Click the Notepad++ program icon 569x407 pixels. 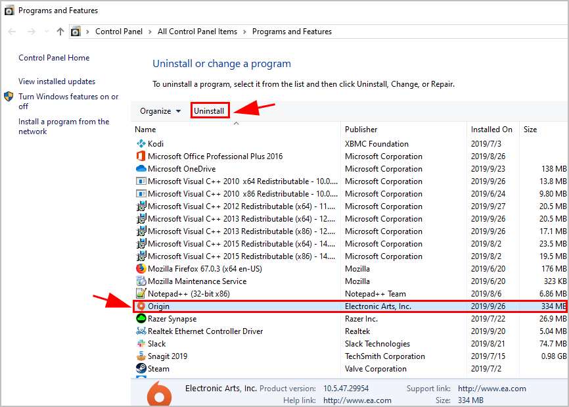click(141, 294)
